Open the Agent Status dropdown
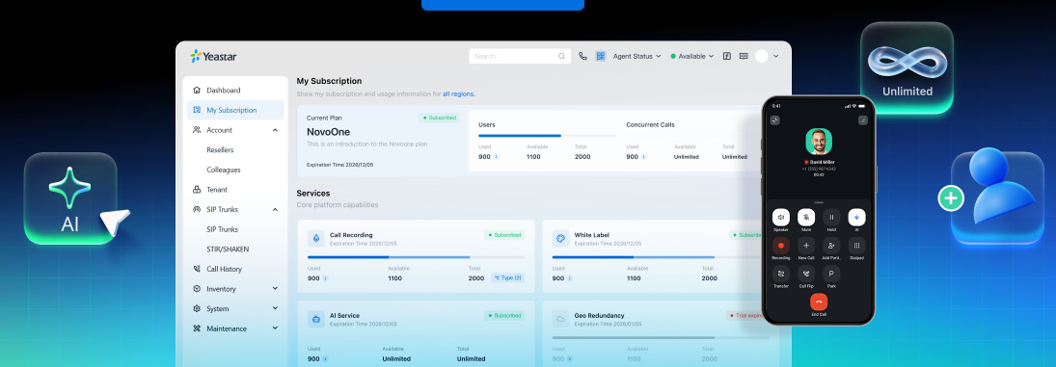This screenshot has height=367, width=1056. tap(636, 57)
